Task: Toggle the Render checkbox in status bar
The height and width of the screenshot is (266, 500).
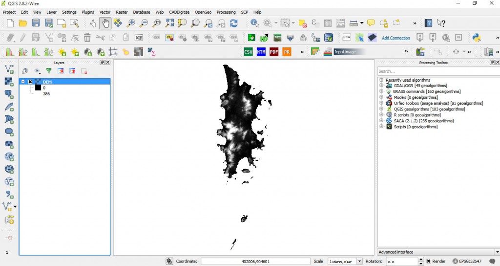Action: [x=429, y=262]
